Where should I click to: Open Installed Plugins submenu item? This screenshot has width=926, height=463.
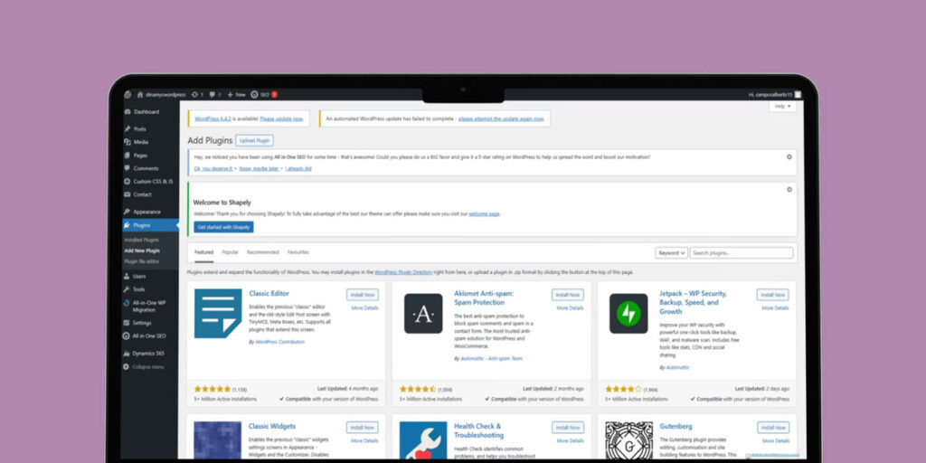(142, 241)
